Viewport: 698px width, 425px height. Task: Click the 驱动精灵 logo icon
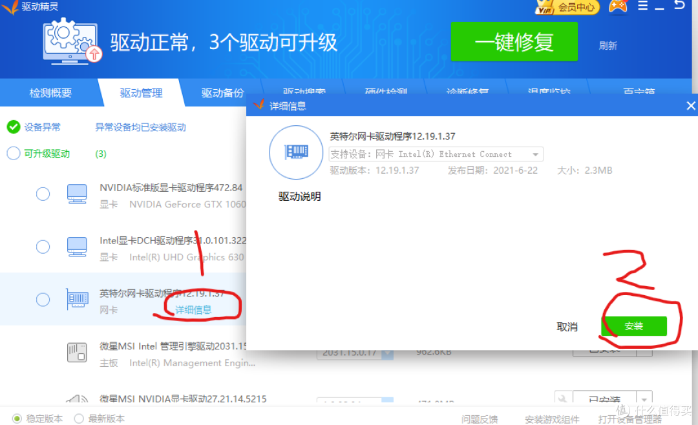[x=11, y=7]
